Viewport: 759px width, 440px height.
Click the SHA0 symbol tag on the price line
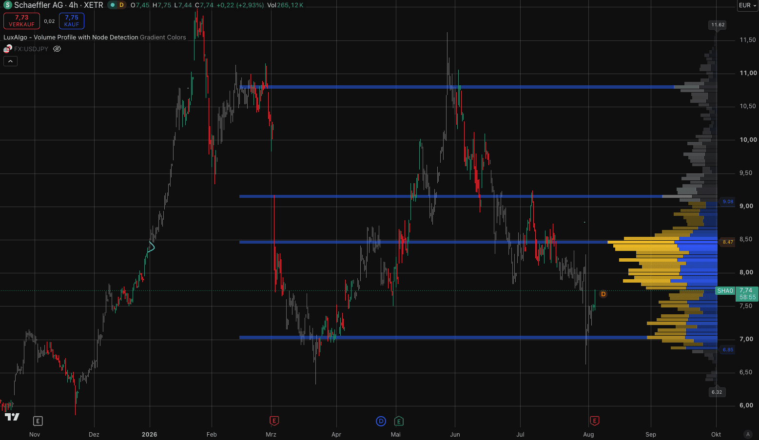tap(725, 291)
